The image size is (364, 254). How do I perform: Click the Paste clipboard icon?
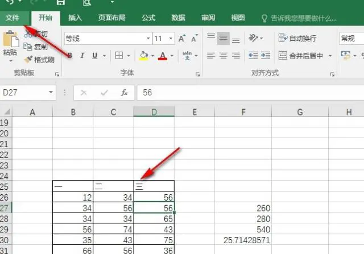click(11, 39)
